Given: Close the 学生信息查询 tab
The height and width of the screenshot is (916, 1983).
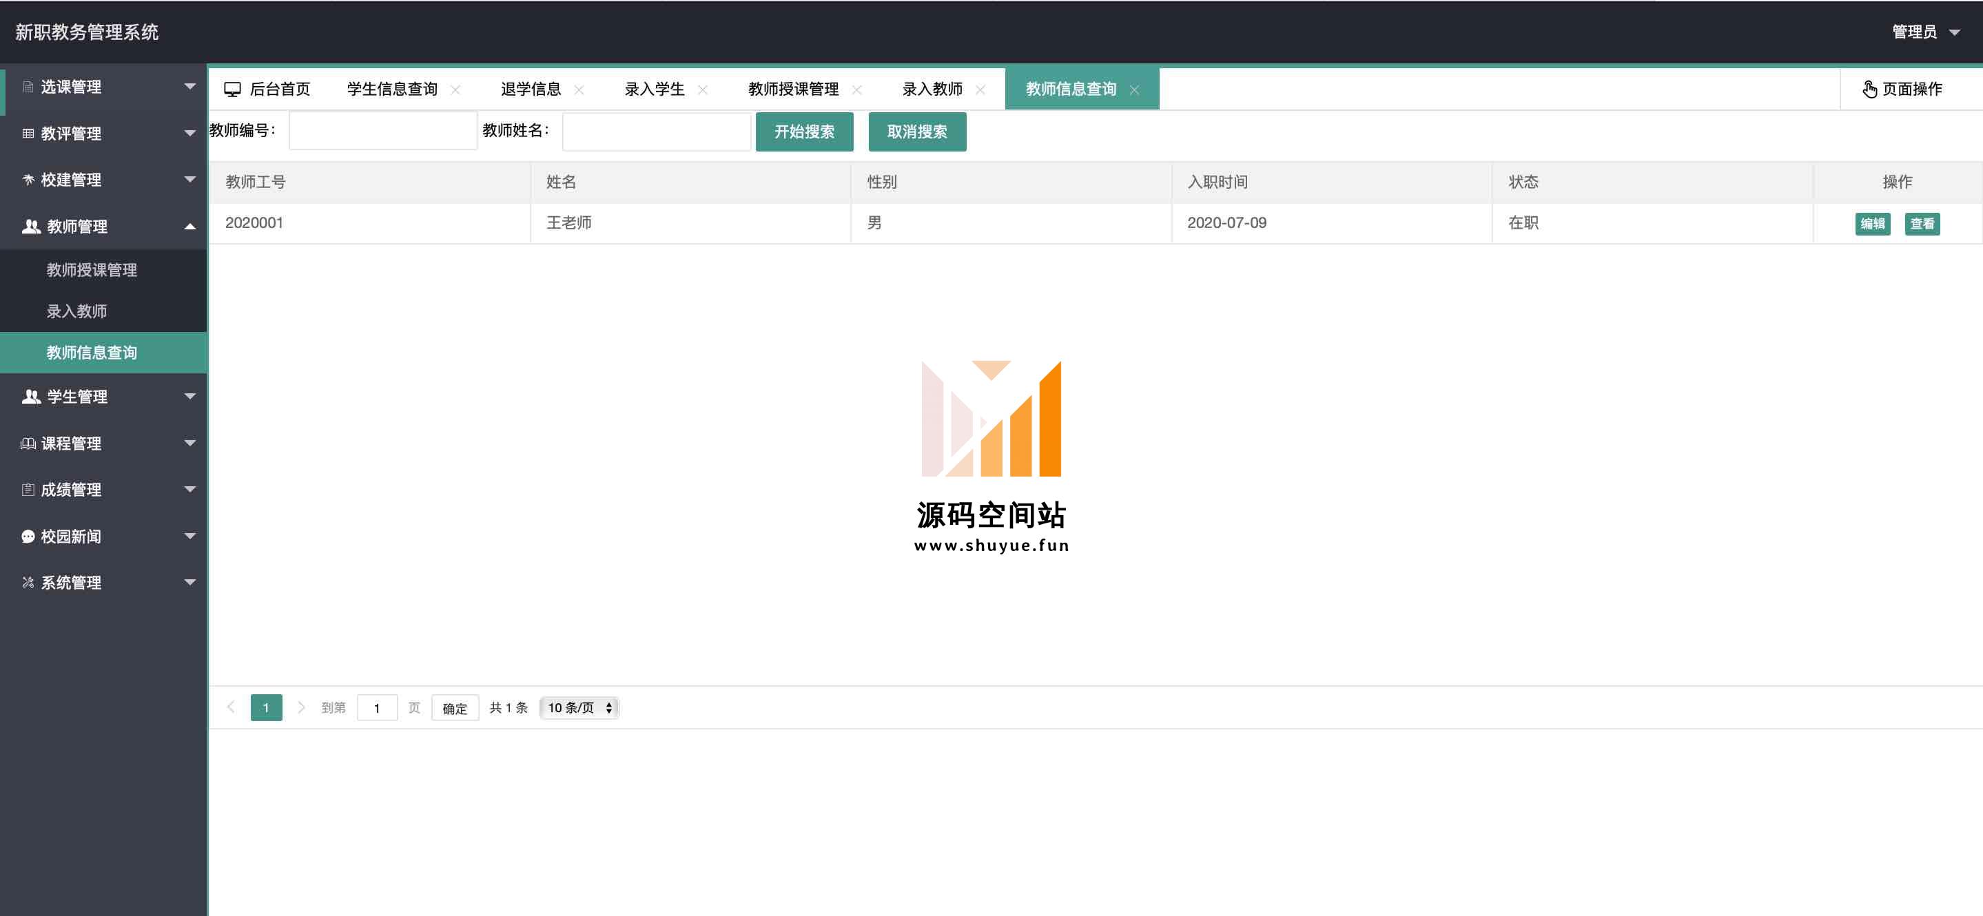Looking at the screenshot, I should click(x=455, y=90).
